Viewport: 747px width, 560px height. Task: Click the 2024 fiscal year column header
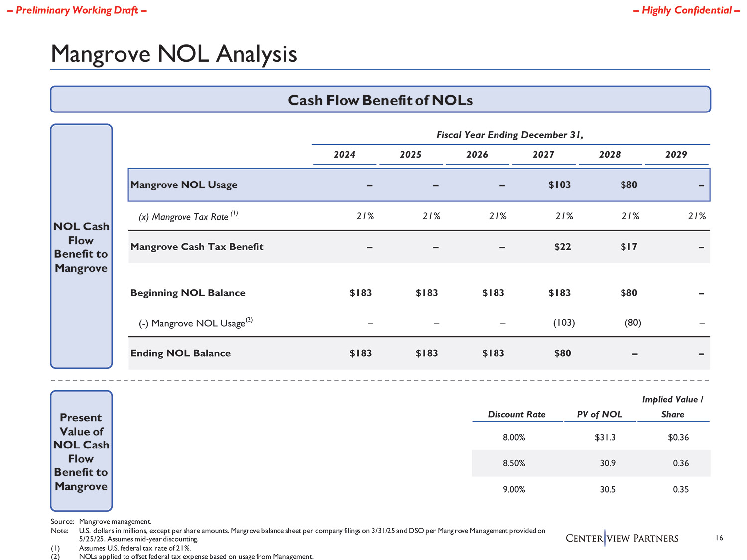pos(344,155)
